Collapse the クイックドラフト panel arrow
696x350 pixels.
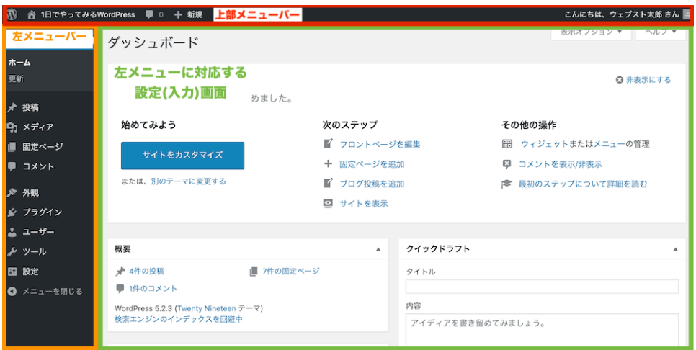click(x=675, y=249)
